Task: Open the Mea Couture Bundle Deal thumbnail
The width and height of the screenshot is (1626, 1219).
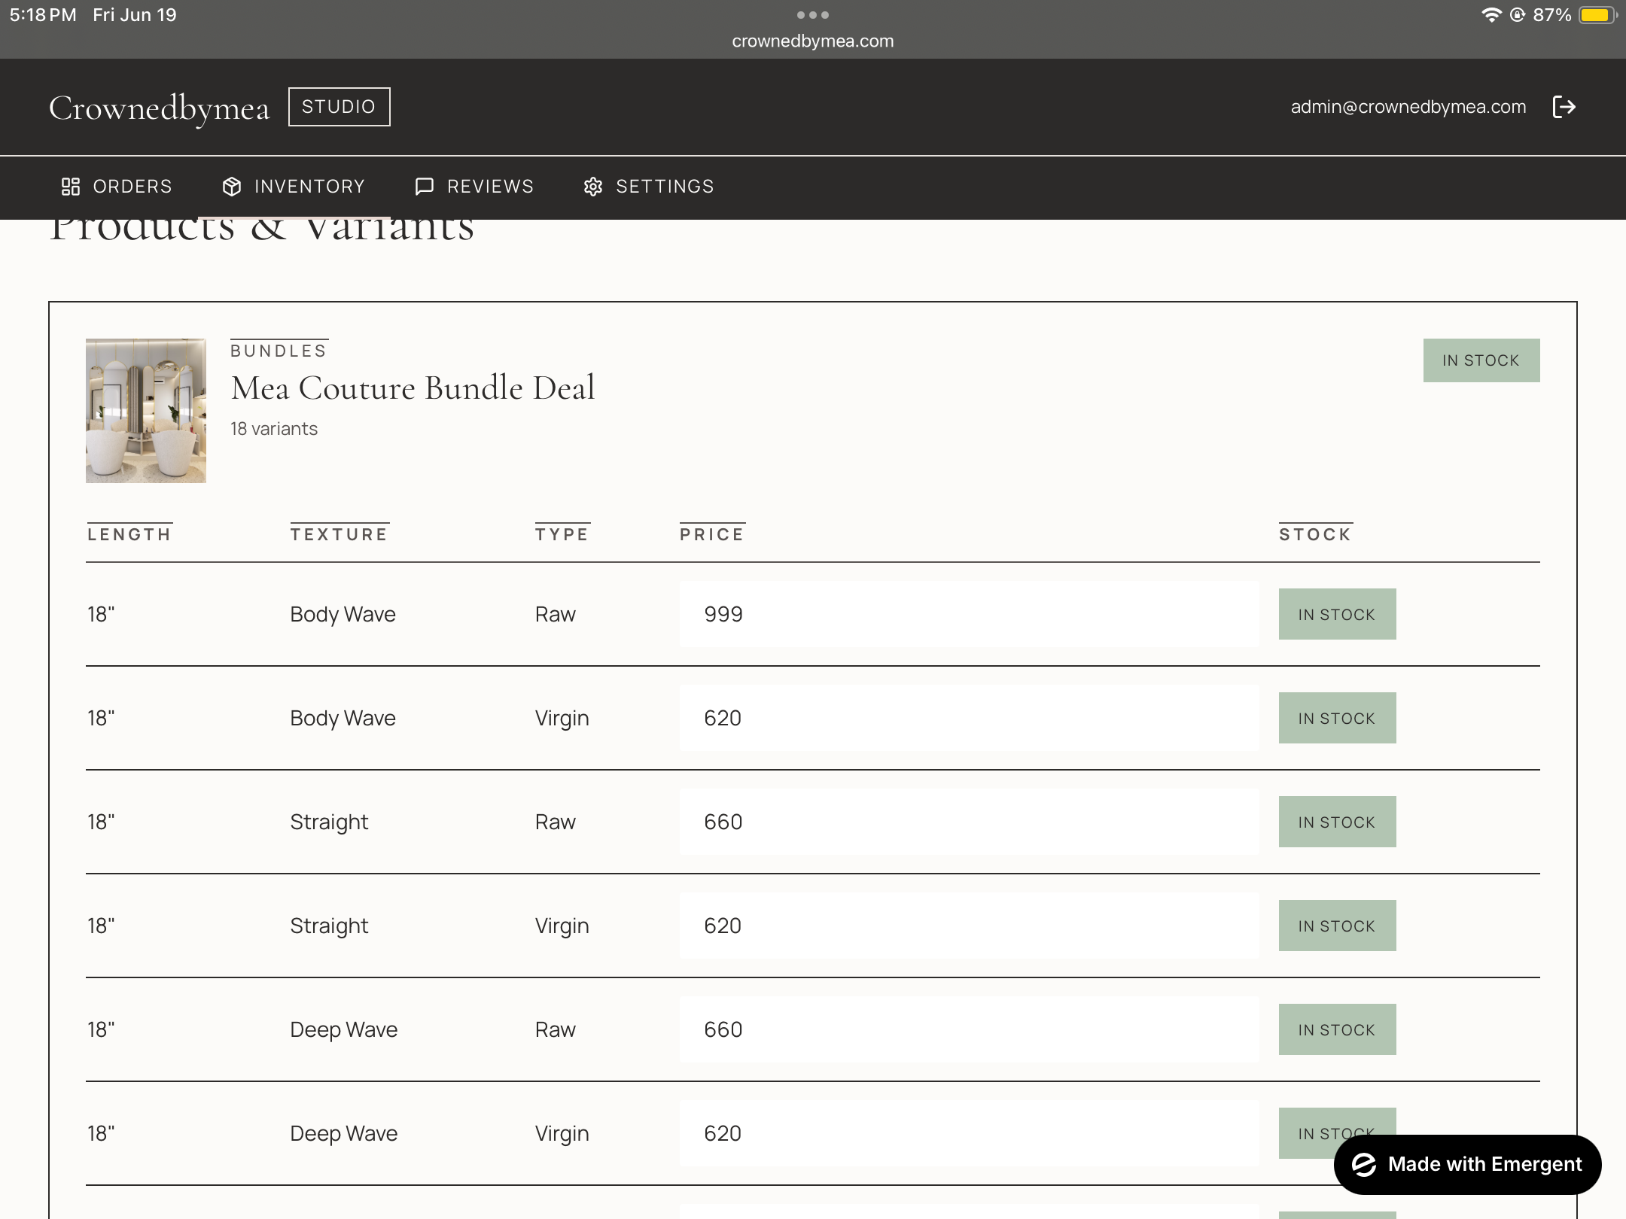Action: pyautogui.click(x=146, y=411)
